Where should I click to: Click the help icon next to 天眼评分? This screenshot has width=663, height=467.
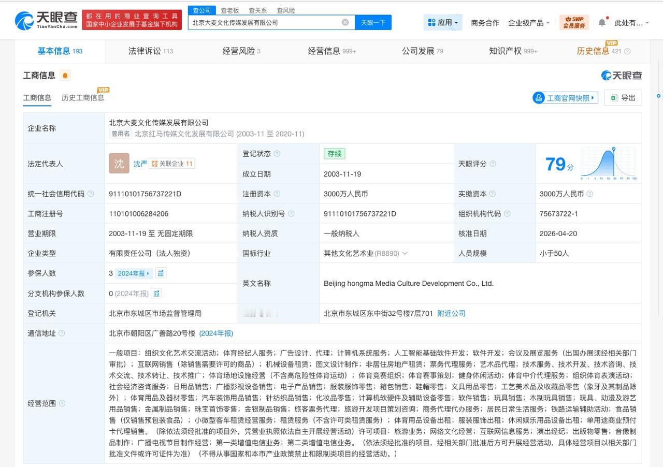493,164
